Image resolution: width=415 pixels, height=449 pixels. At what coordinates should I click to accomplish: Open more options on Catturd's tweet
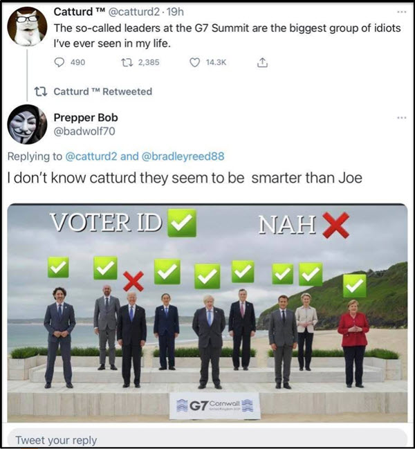402,12
